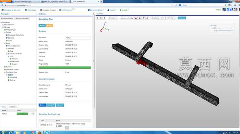
Task: Switch to the History tab
Action: (4, 107)
